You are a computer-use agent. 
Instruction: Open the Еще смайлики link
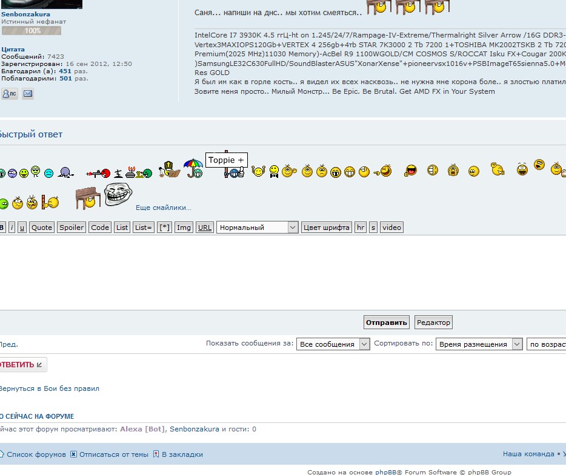pyautogui.click(x=164, y=208)
